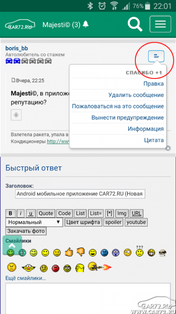Toggle bold B formatting button
The width and height of the screenshot is (176, 314).
(x=11, y=213)
